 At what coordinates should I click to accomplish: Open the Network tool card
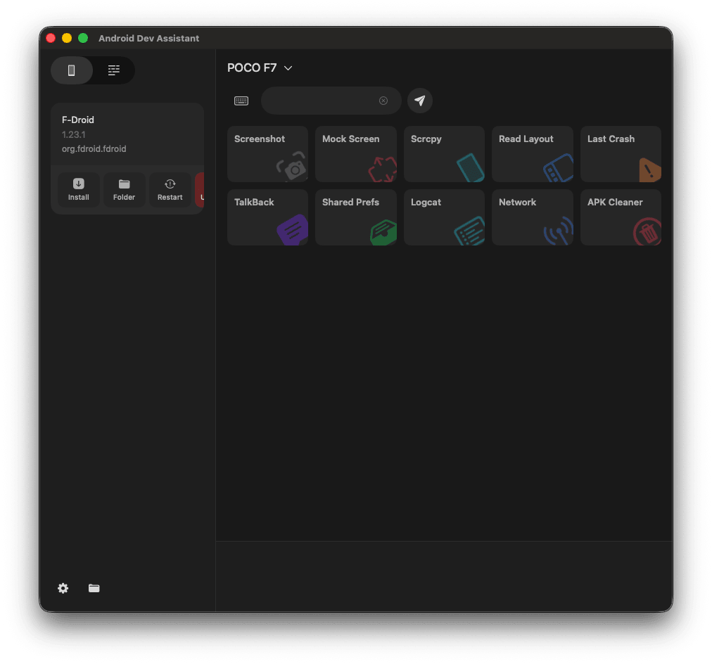click(532, 217)
